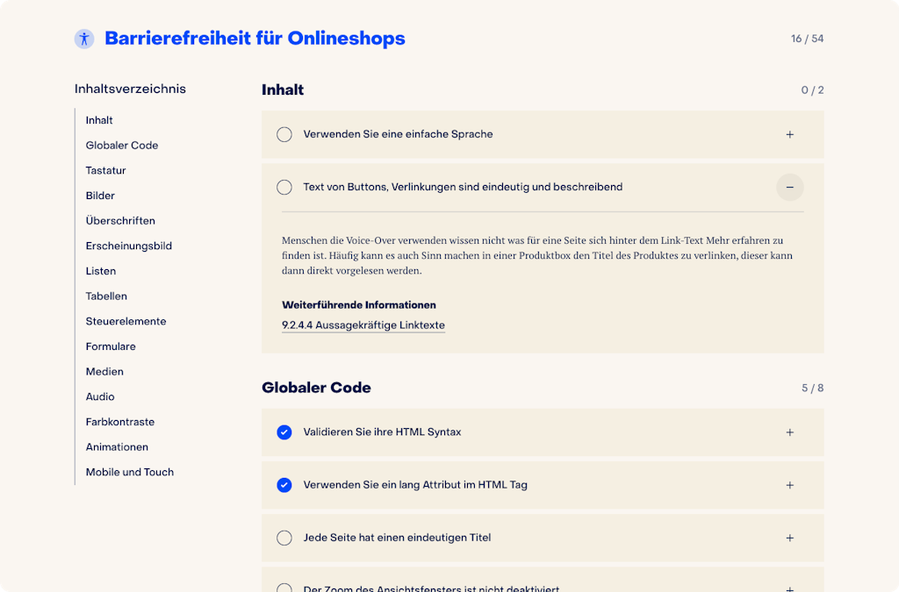
Task: Go to 'Globaler Code' in table of contents
Action: pos(122,146)
